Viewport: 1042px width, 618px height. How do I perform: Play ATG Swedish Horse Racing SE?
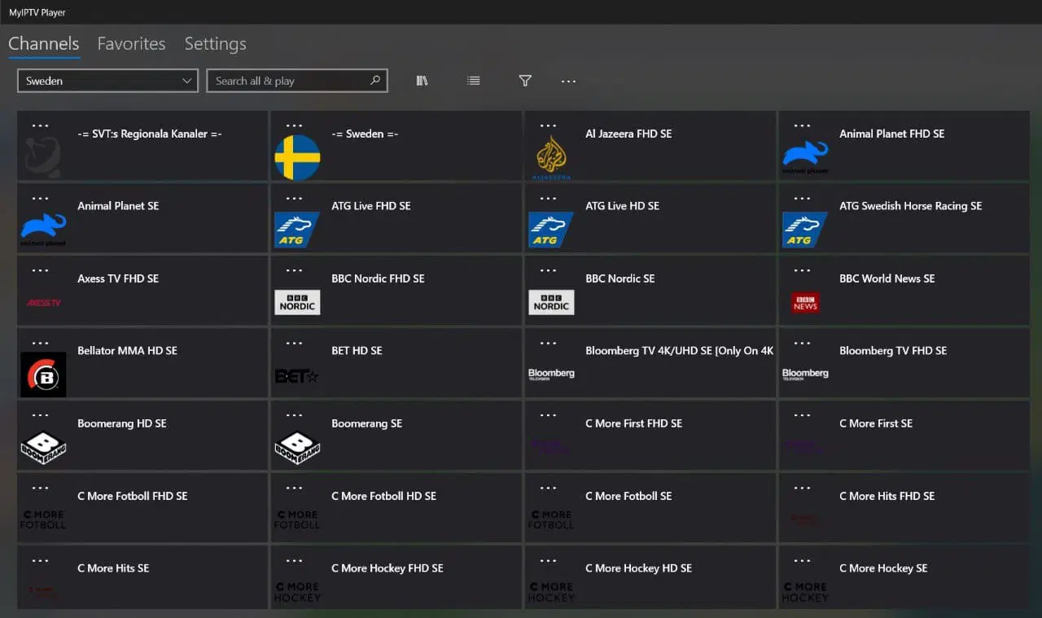(x=910, y=206)
